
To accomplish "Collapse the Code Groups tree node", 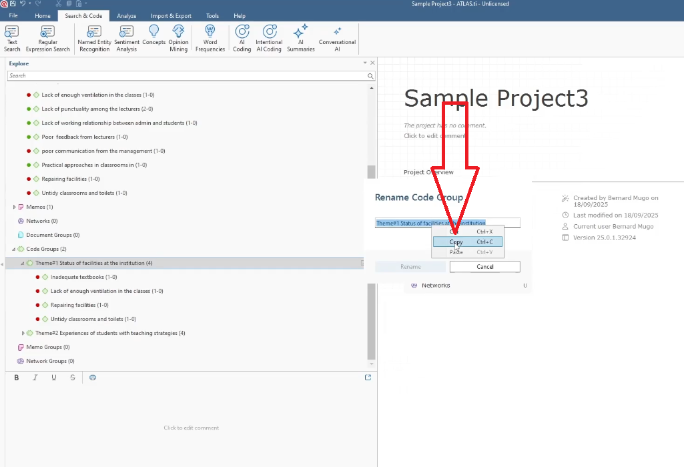I will coord(14,249).
